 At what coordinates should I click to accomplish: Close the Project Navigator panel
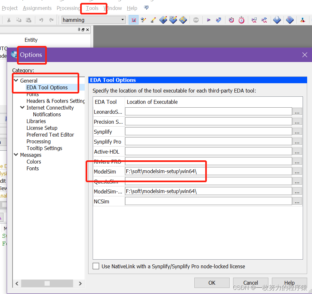[x=88, y=30]
